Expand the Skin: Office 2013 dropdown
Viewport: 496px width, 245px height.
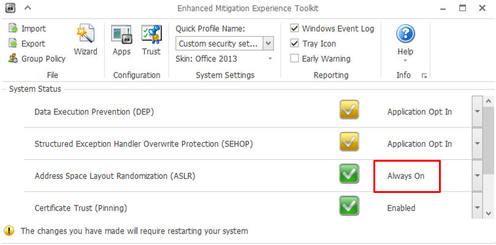pos(270,59)
